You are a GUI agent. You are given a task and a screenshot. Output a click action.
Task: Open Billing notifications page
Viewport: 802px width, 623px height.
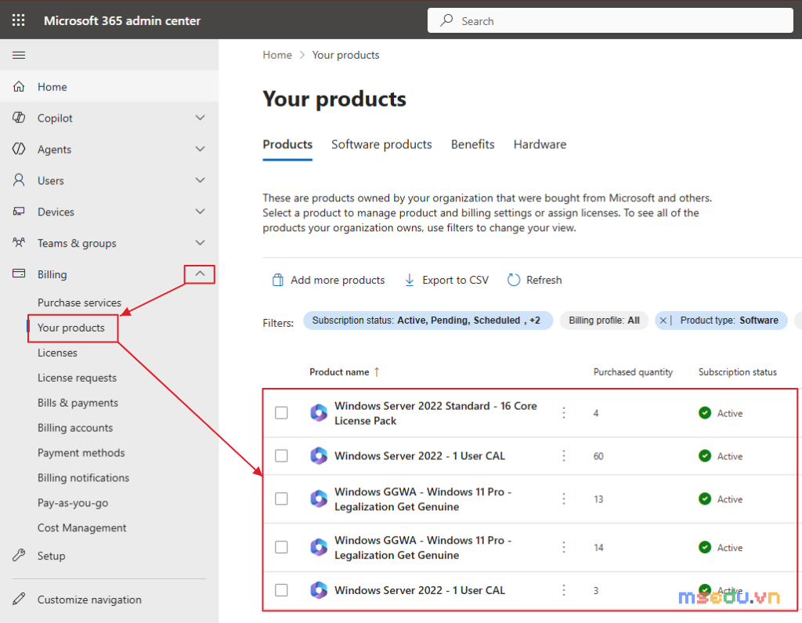click(x=83, y=478)
